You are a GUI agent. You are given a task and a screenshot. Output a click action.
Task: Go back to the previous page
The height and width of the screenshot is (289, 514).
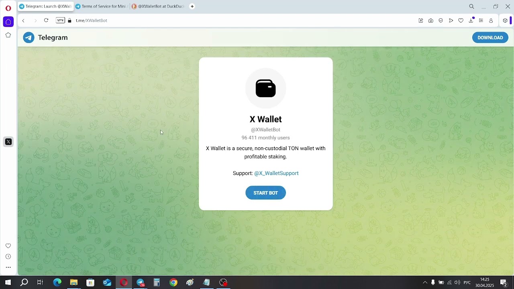coord(23,20)
